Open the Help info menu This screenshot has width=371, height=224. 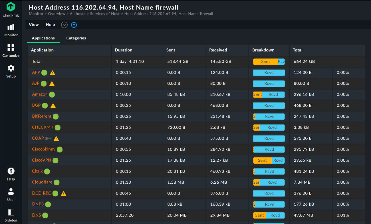coord(11,174)
